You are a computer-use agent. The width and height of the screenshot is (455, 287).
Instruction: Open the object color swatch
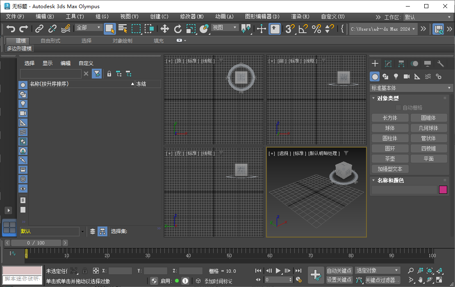click(x=443, y=190)
